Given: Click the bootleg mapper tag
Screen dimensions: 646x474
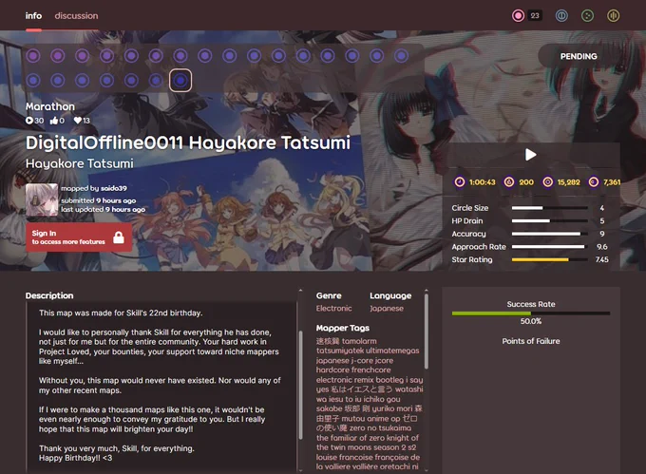Looking at the screenshot, I should [389, 380].
